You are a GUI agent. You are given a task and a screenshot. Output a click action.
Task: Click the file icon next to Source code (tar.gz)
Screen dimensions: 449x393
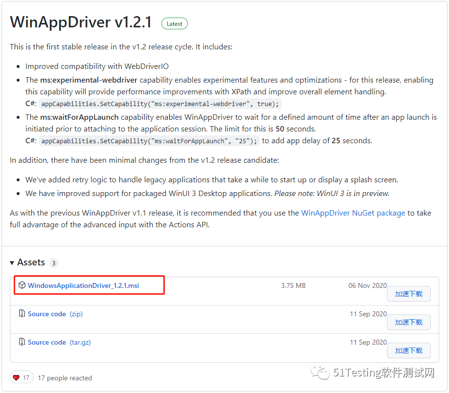(x=22, y=342)
